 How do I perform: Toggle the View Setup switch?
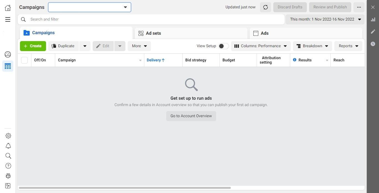pyautogui.click(x=223, y=46)
